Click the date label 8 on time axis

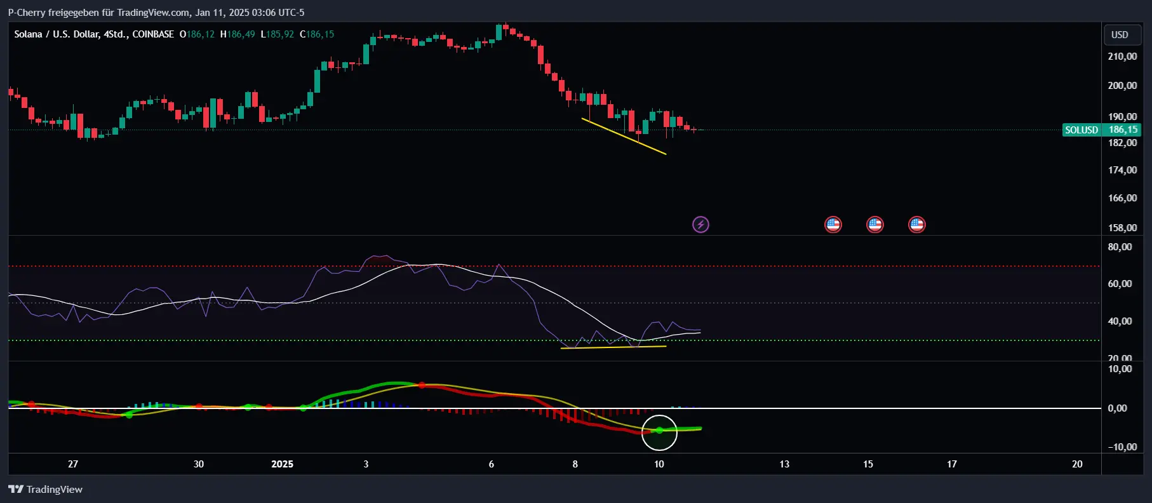(575, 464)
